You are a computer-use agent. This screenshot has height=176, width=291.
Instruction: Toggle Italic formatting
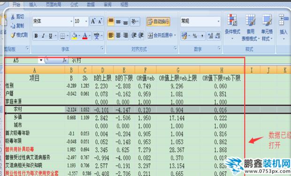tap(43, 36)
